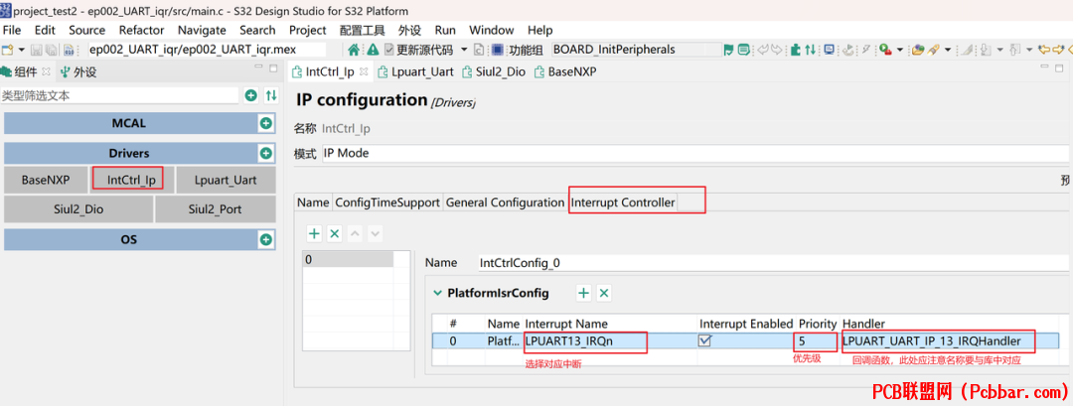Click the green Home toolbar icon
1073x406 pixels.
[354, 50]
